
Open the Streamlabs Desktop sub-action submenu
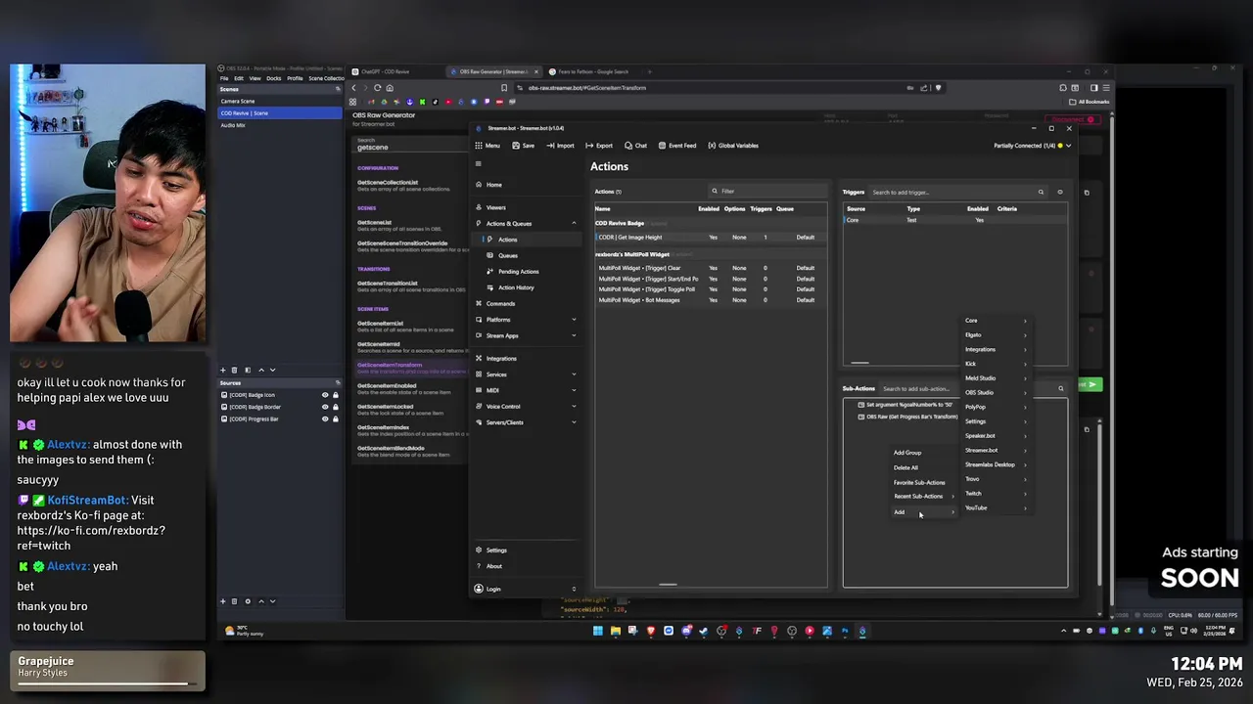(996, 464)
